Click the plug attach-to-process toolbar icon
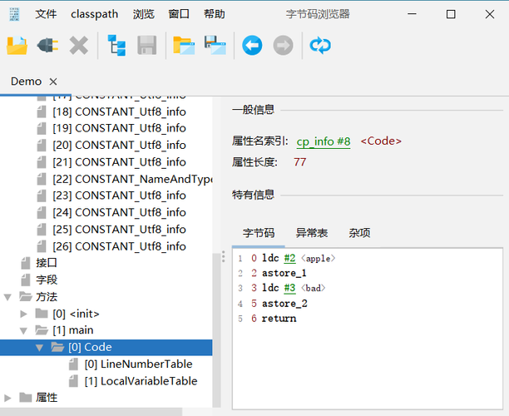The width and height of the screenshot is (509, 416). tap(47, 45)
